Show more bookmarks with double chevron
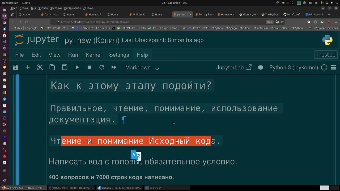340x191 pixels. click(310, 28)
